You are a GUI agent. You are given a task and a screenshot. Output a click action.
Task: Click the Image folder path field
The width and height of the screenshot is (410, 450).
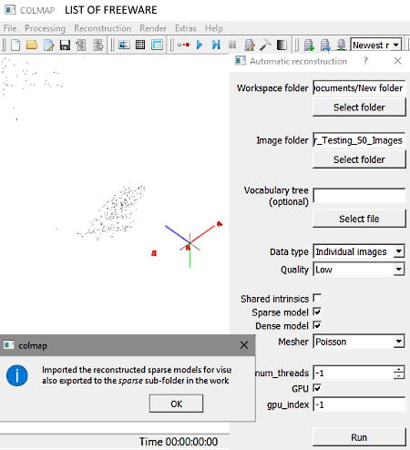click(359, 140)
